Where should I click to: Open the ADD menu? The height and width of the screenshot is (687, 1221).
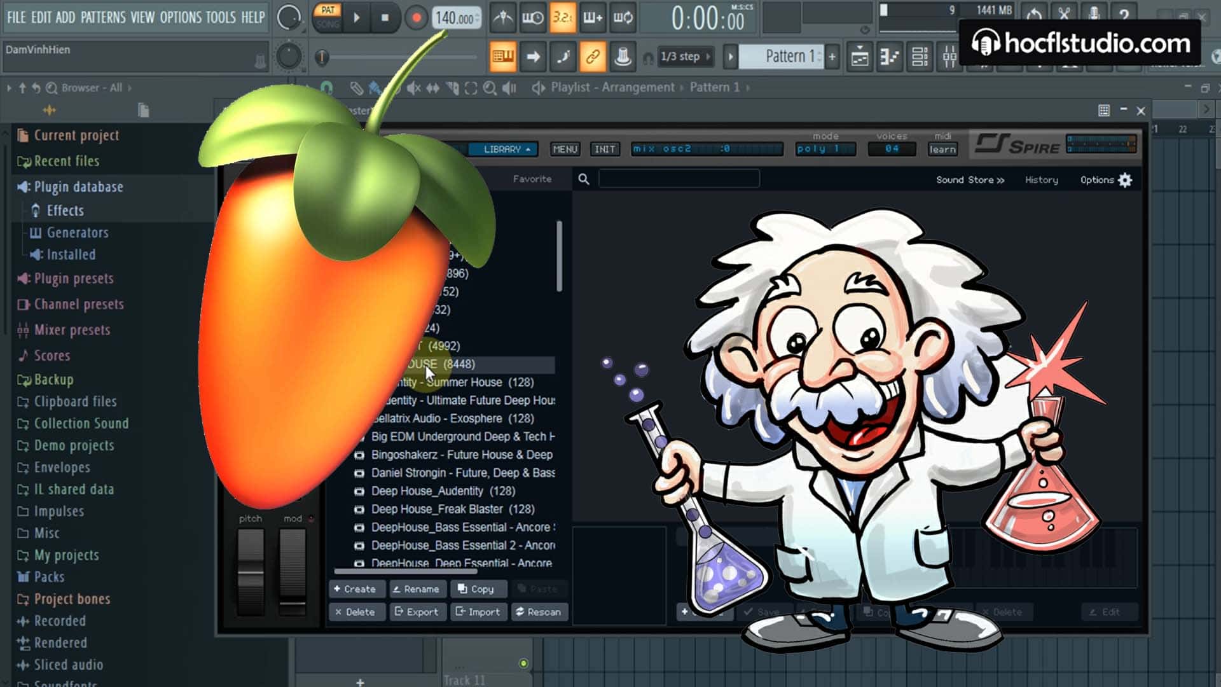pos(65,17)
